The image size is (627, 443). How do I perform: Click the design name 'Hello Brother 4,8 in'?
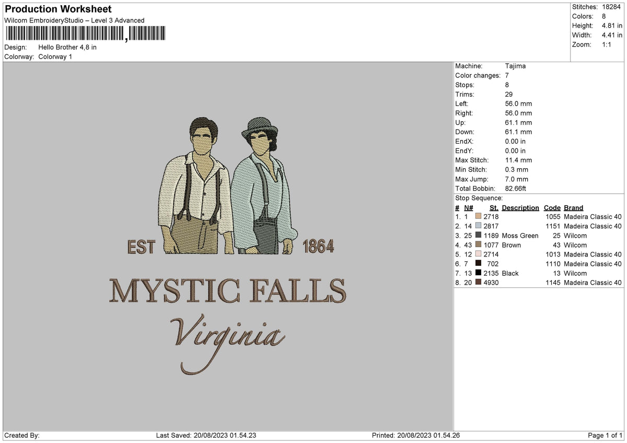click(x=67, y=47)
